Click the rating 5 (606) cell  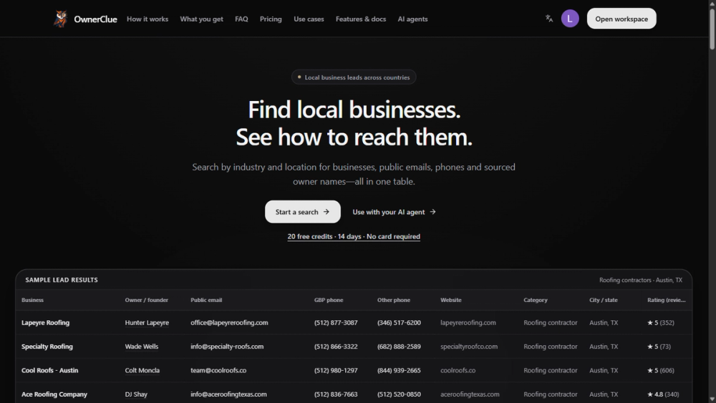pos(661,370)
